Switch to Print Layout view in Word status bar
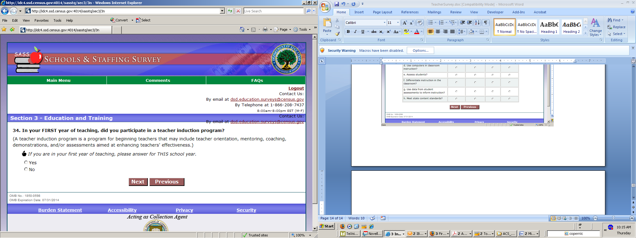 (x=553, y=218)
